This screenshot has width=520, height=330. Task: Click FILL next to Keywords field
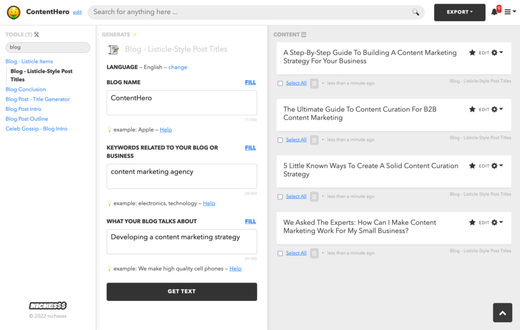[250, 148]
